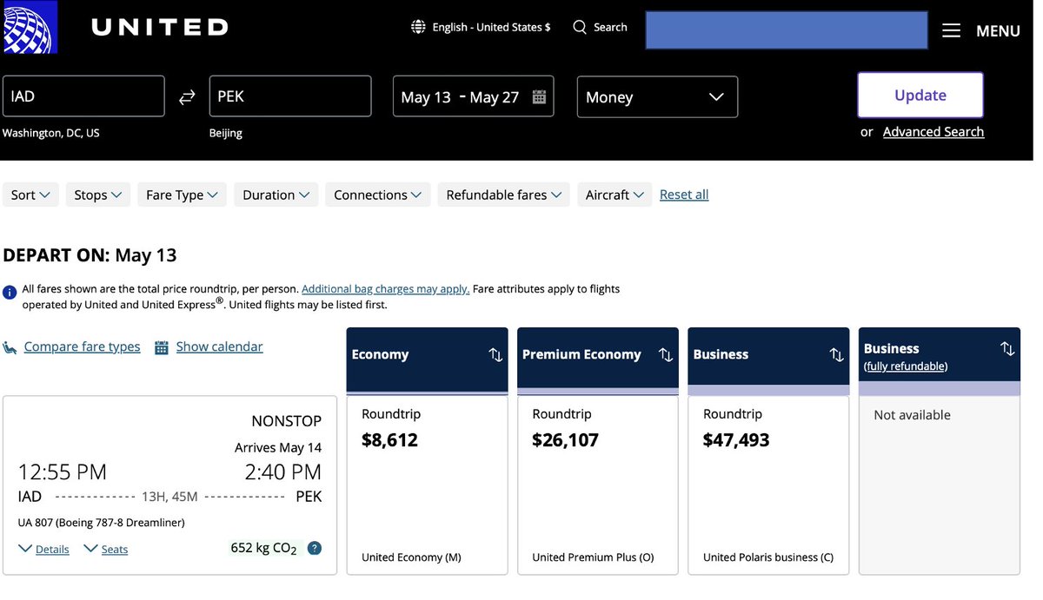Click United Premium Plus (O) label
This screenshot has width=1043, height=600.
pos(593,557)
